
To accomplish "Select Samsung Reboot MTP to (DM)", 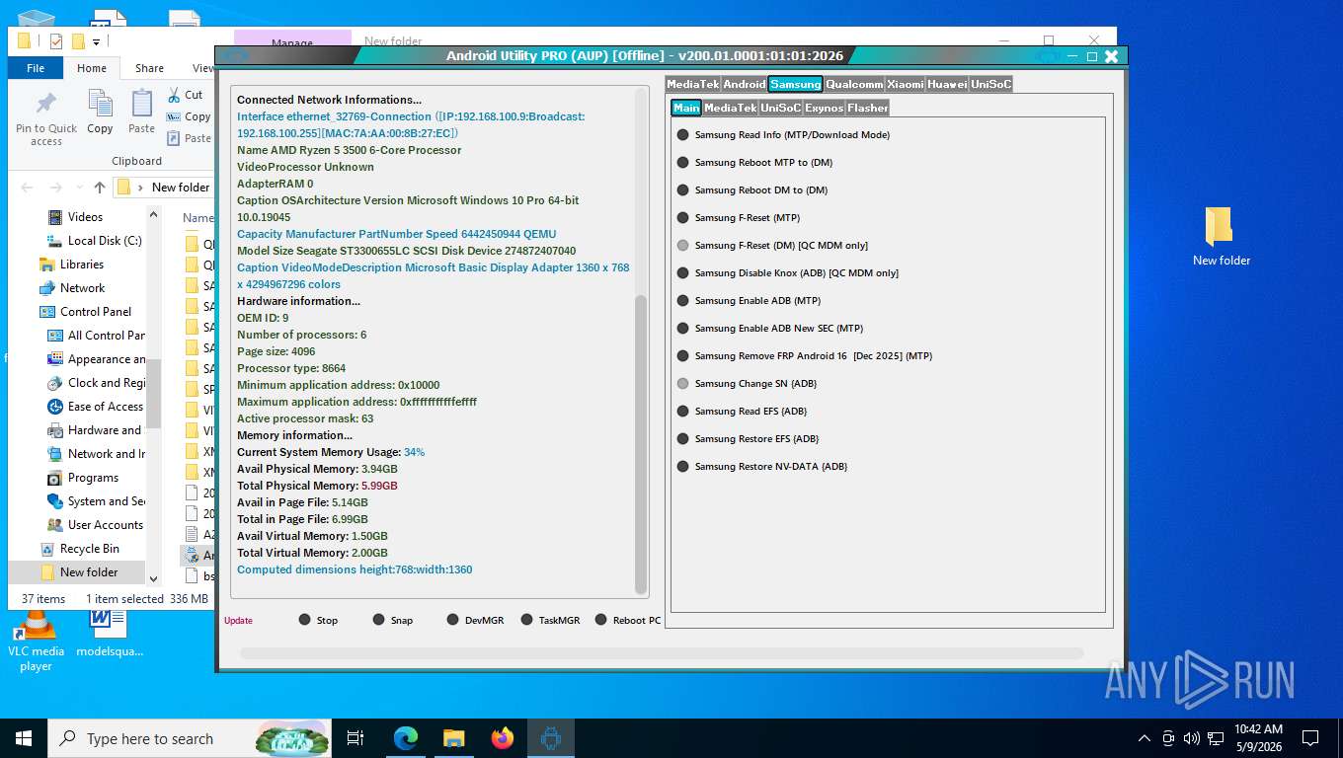I will [754, 163].
